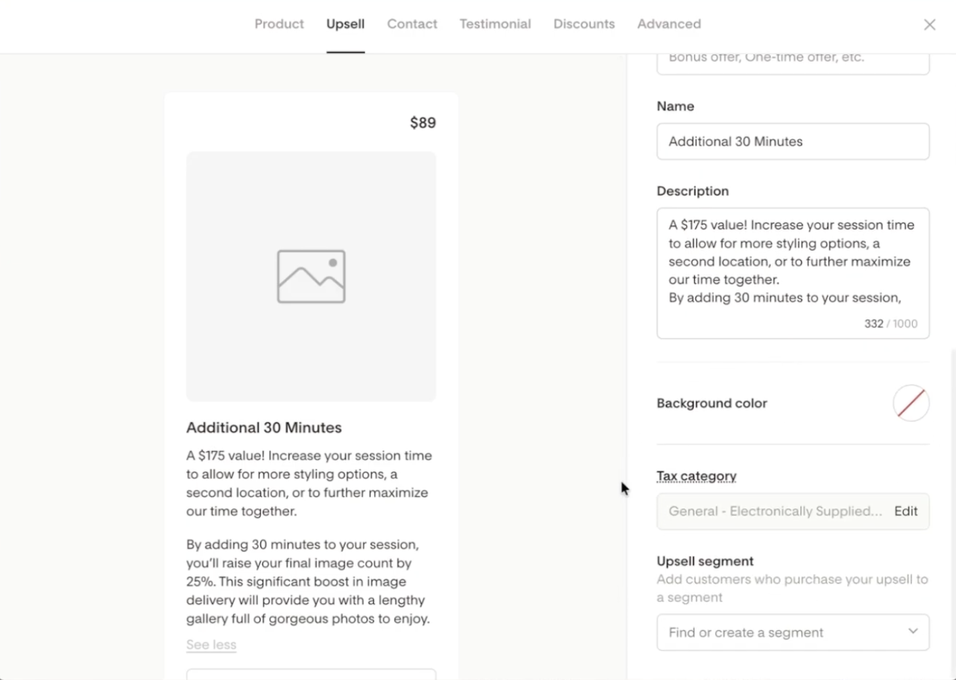
Task: Click the Name input field
Action: 792,142
